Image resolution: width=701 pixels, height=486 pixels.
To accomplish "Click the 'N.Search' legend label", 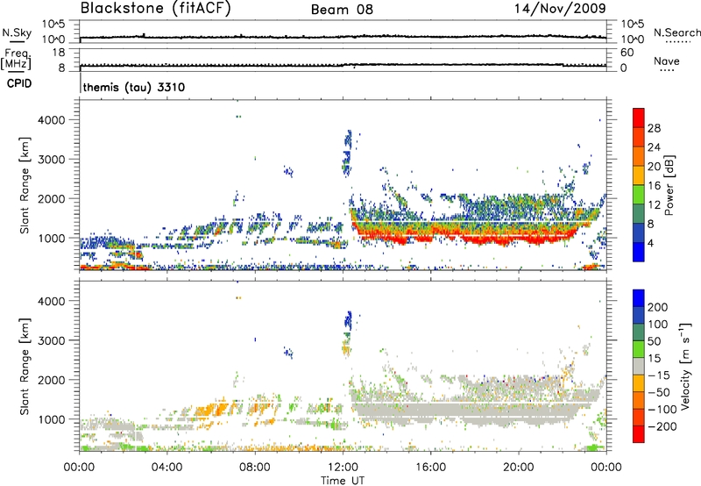I will 677,32.
